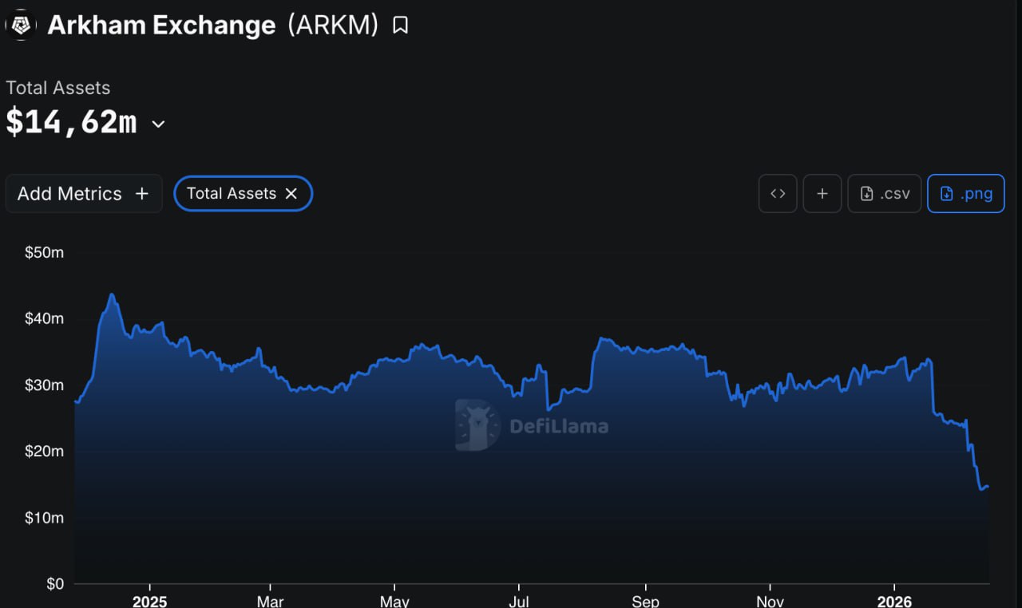Screen dimensions: 1022x608
Task: Toggle the Total Assets metric chip
Action: click(x=231, y=194)
